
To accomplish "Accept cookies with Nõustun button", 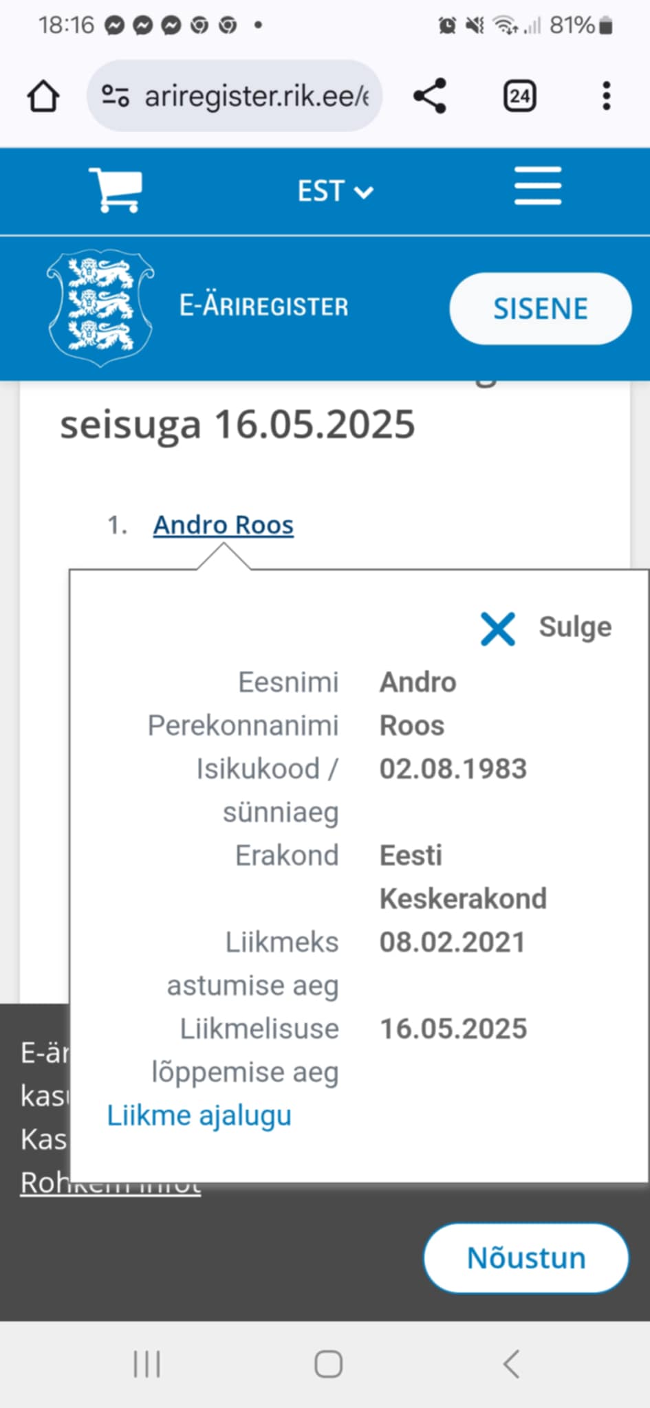I will pos(526,1257).
